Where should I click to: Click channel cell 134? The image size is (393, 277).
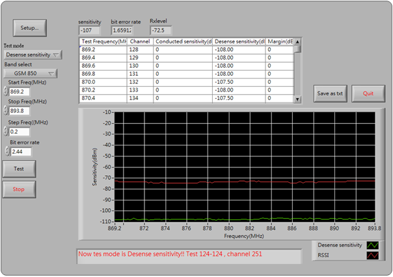(140, 98)
